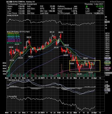This screenshot has width=112, height=114.
Task: Click the 166.79 peak price label
Action: click(x=61, y=32)
